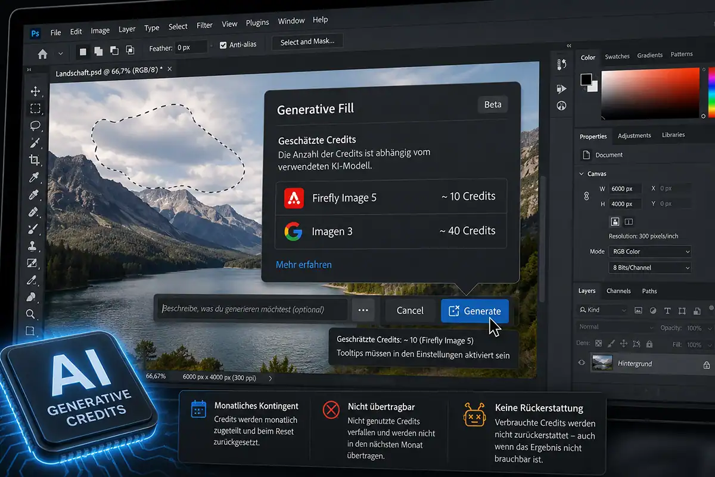Set canvas orientation to landscape

click(x=629, y=221)
